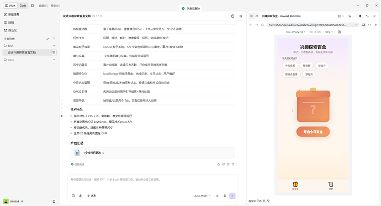This screenshot has width=381, height=206.
Task: Click the thumbs-down feedback icon
Action: point(223,164)
